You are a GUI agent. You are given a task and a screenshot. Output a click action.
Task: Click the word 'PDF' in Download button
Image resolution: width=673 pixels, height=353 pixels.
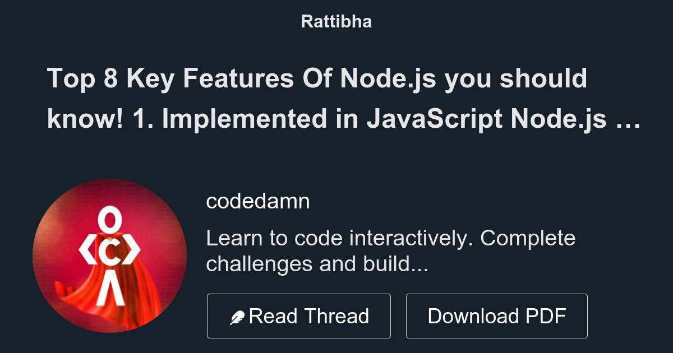546,316
